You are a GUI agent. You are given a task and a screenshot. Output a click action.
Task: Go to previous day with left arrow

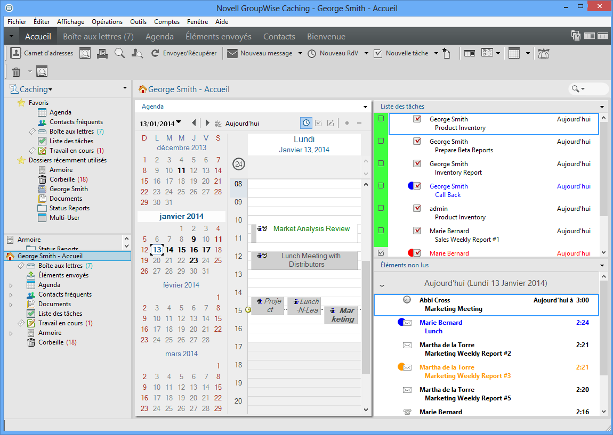pos(194,123)
